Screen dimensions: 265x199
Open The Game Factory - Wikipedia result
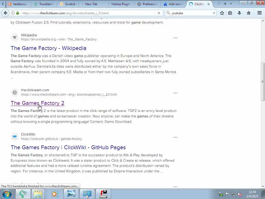(48, 48)
